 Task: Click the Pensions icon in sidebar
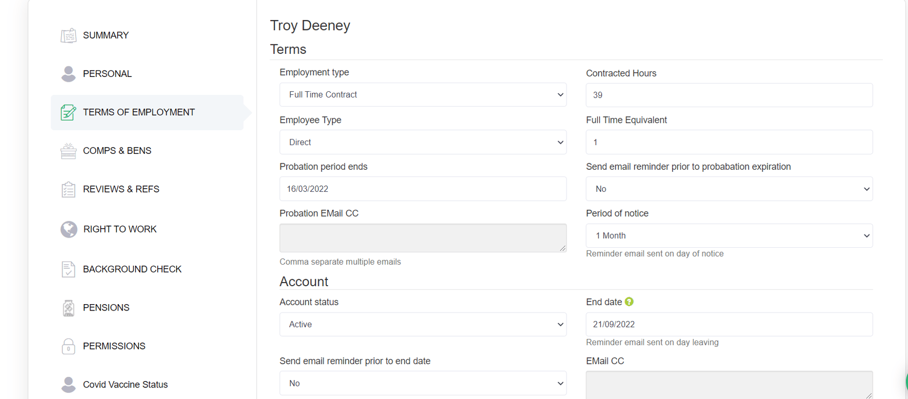(x=69, y=308)
